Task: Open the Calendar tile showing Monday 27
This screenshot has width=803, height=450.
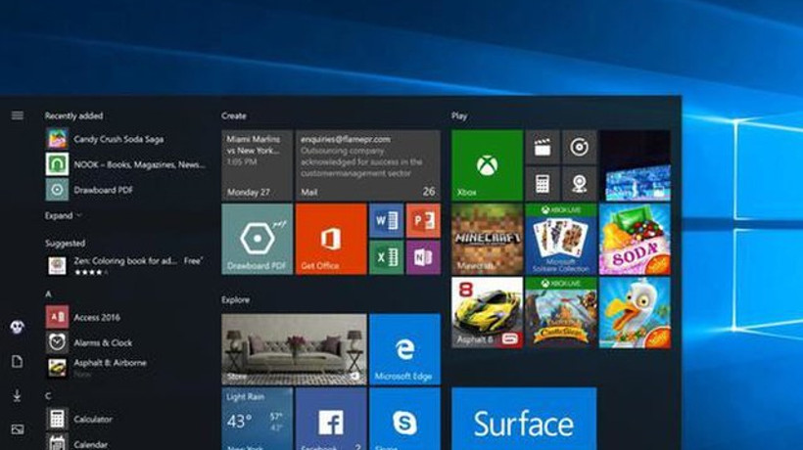Action: (258, 165)
